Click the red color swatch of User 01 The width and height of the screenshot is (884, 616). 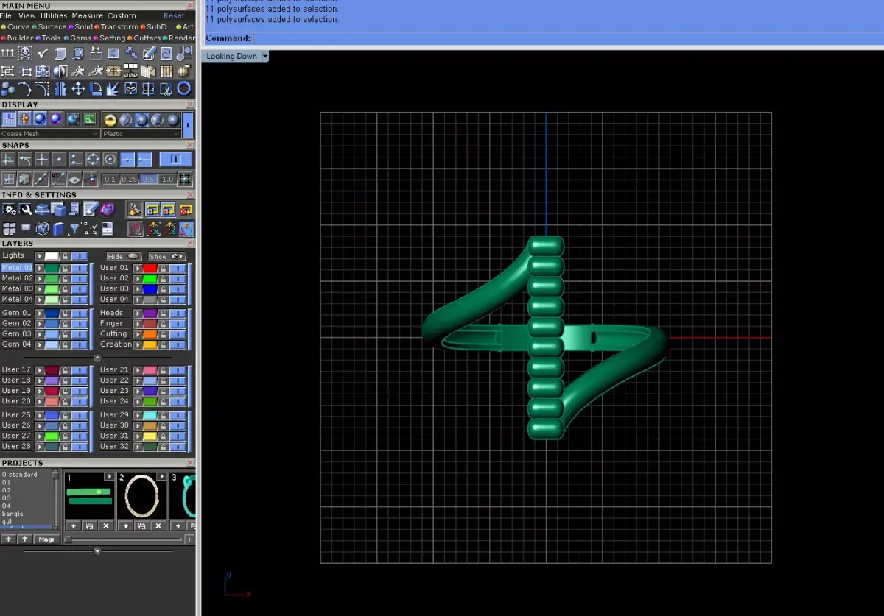pyautogui.click(x=150, y=268)
